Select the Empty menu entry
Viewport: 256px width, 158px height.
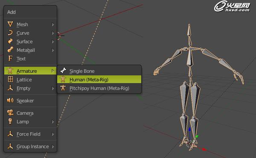30,88
